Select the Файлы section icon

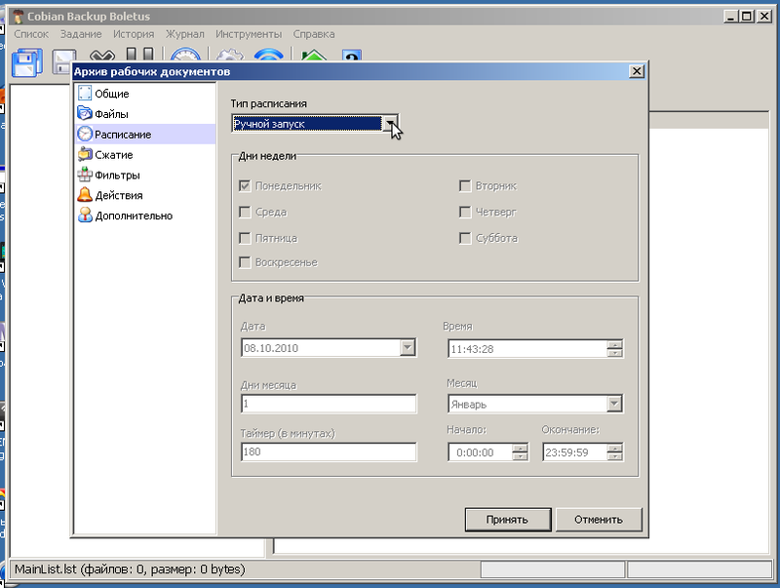pos(85,114)
